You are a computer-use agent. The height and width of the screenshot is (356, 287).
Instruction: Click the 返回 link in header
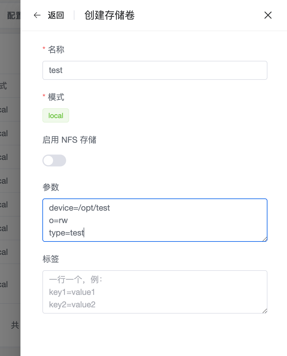(56, 15)
